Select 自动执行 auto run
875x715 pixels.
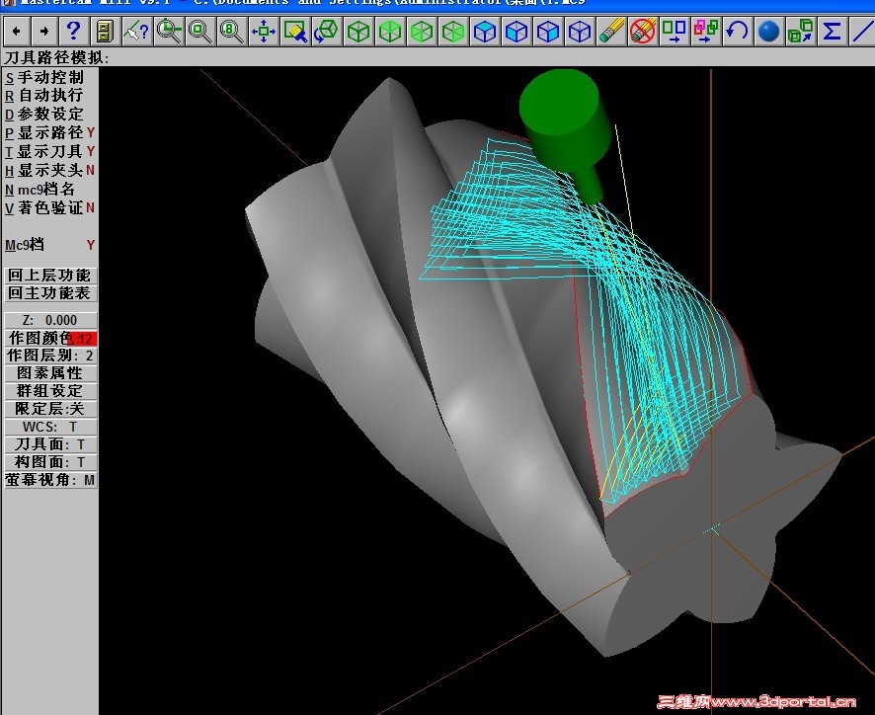click(44, 96)
